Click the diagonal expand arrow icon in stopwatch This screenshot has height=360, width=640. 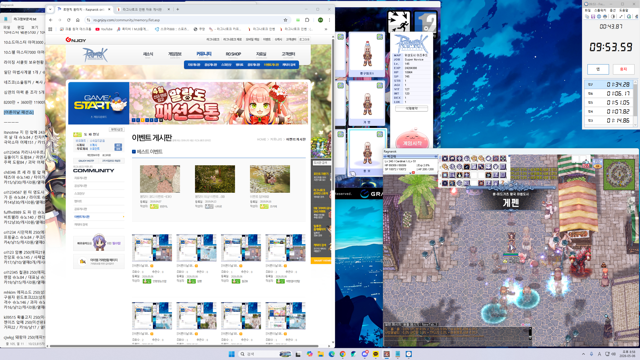point(621,16)
